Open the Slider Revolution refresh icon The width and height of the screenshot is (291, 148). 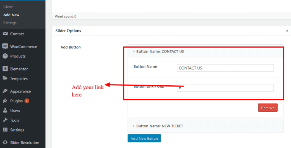[x=5, y=142]
